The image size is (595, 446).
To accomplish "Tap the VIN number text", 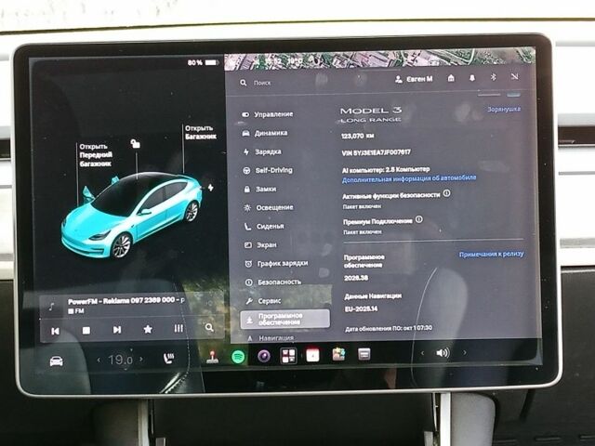I will point(376,152).
